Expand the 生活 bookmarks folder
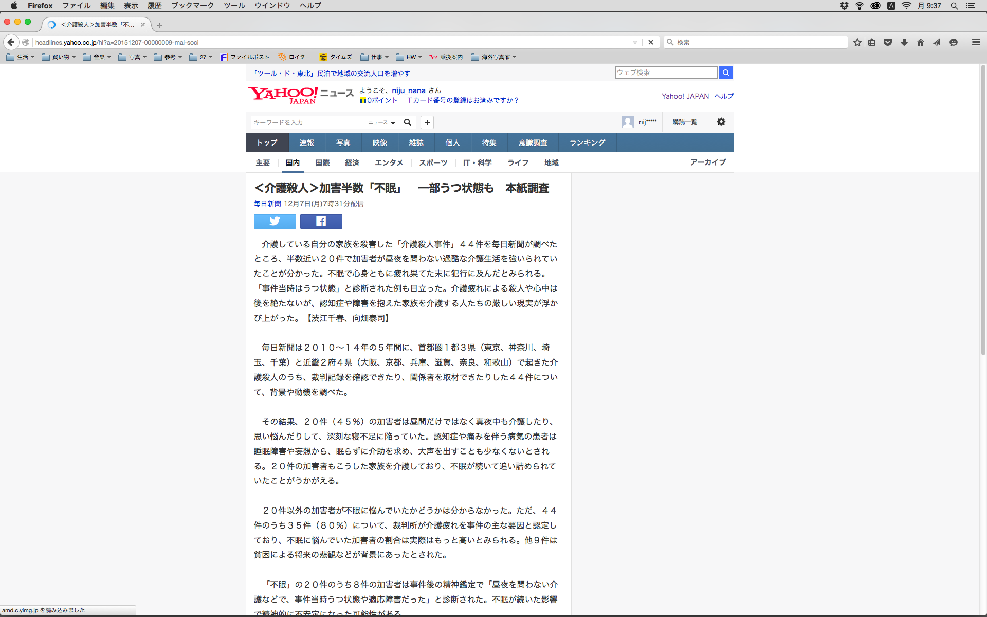This screenshot has height=617, width=987. point(21,57)
